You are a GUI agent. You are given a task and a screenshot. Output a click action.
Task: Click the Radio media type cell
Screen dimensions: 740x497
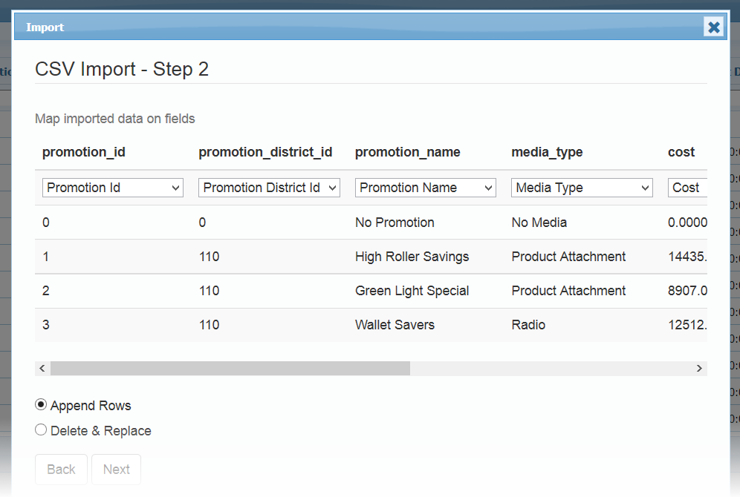[528, 325]
